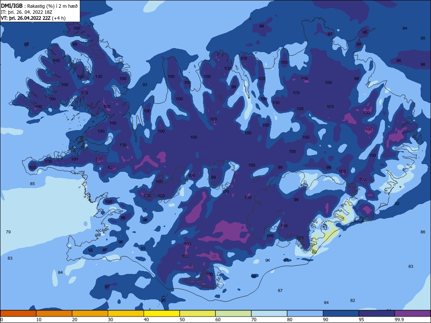The image size is (431, 323).
Task: Click the 0 label on the legend scale
Action: pyautogui.click(x=2, y=320)
